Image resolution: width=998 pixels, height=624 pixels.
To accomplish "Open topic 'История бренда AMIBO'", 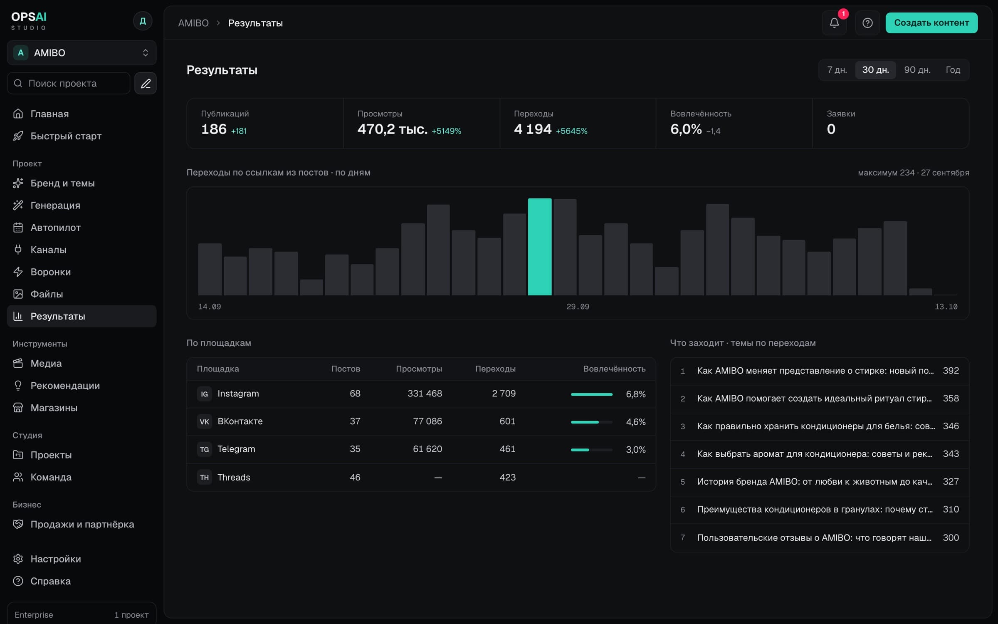I will point(820,482).
